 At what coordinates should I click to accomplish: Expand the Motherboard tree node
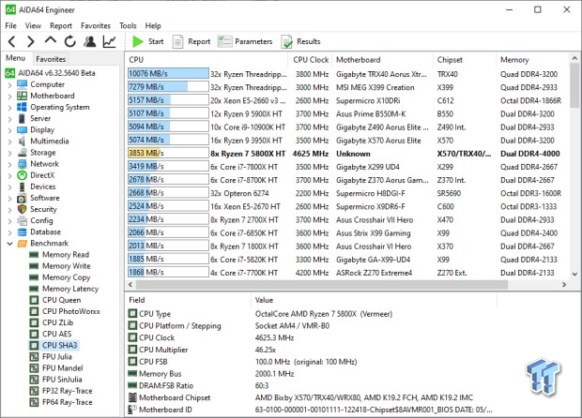tap(9, 97)
